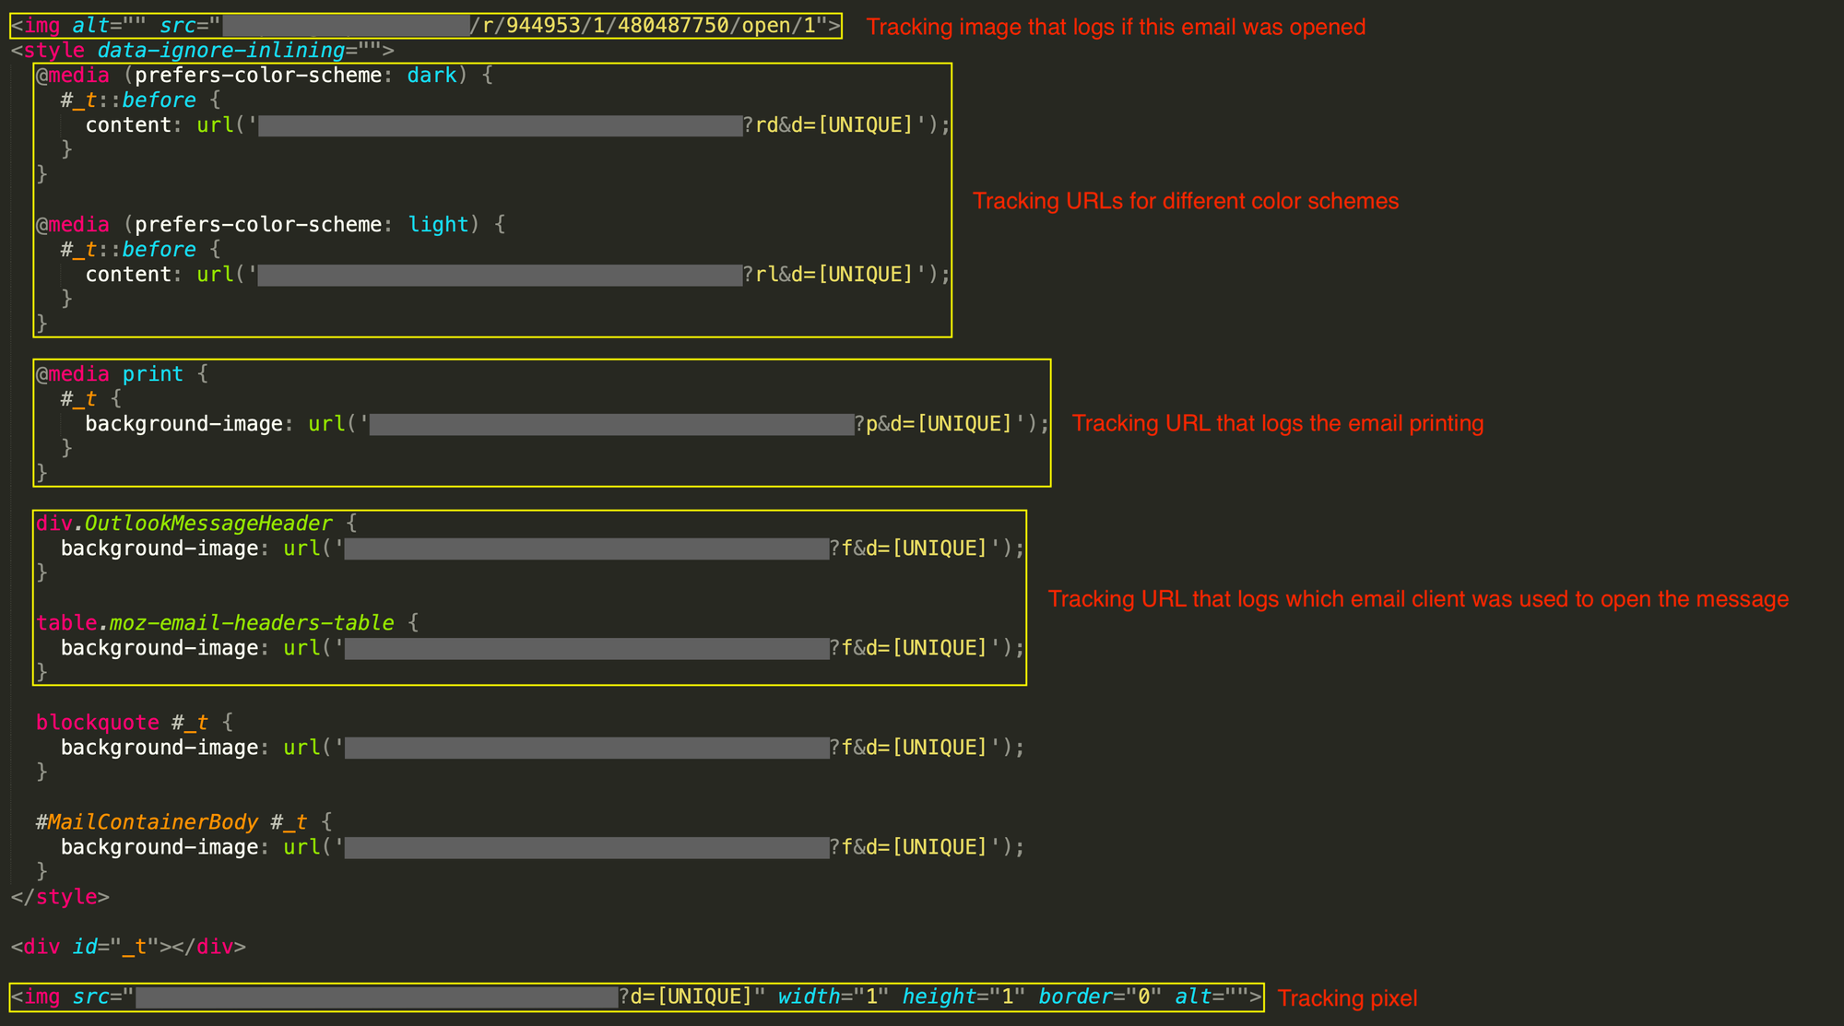The image size is (1844, 1026).
Task: Click the 'border="0"' attribute in the bottom img tag
Action: 1100,997
